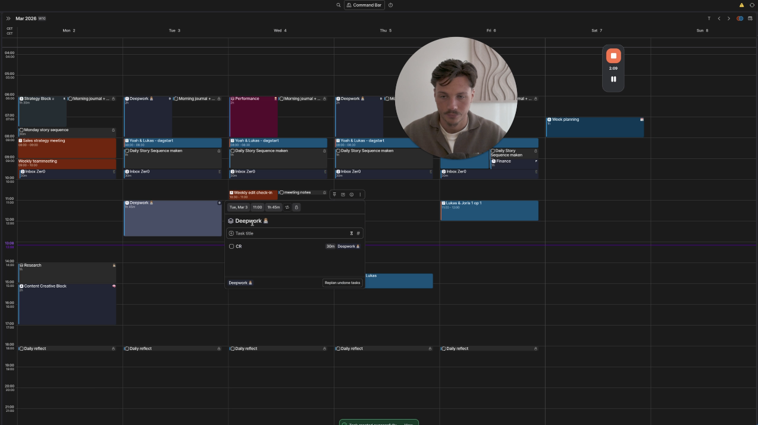
Task: Change the 1h 45m duration in the popup
Action: pyautogui.click(x=274, y=207)
